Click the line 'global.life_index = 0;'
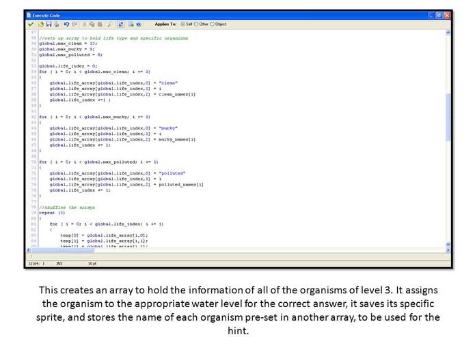This screenshot has height=337, width=475. point(68,66)
